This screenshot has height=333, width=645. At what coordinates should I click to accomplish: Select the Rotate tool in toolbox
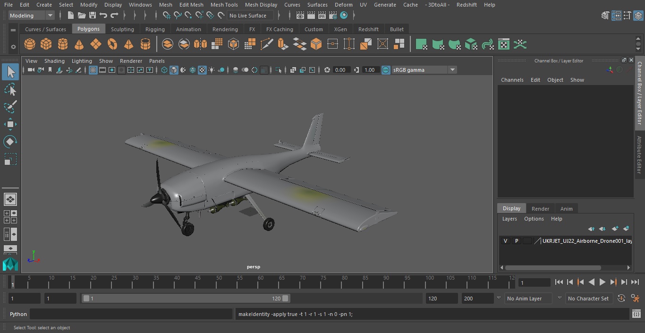[x=10, y=142]
